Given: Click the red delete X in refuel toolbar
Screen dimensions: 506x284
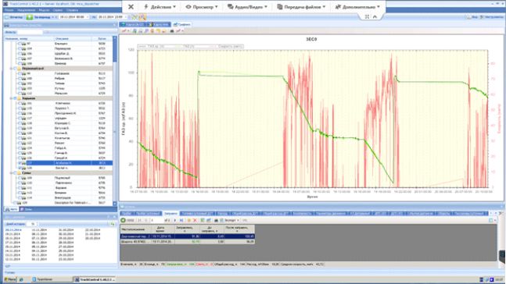Looking at the screenshot, I should tap(195, 220).
